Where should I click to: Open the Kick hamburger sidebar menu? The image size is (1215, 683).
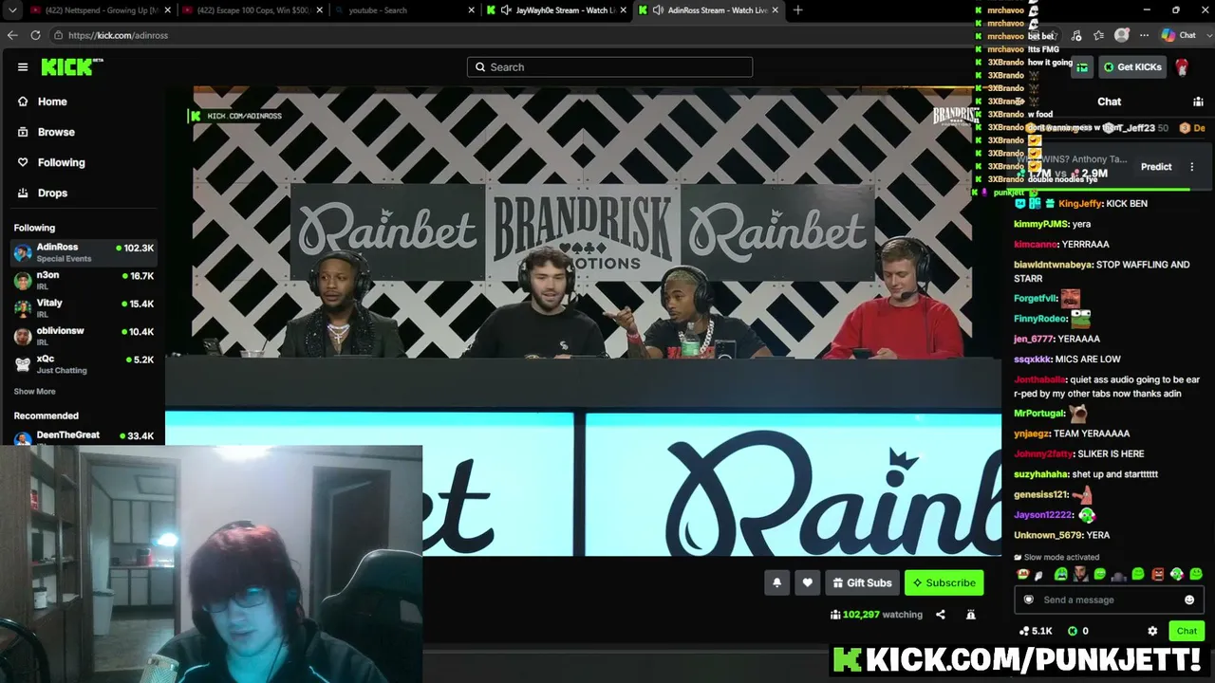(23, 67)
